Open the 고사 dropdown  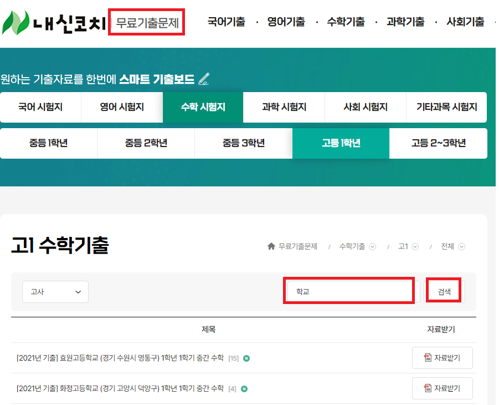tap(55, 292)
